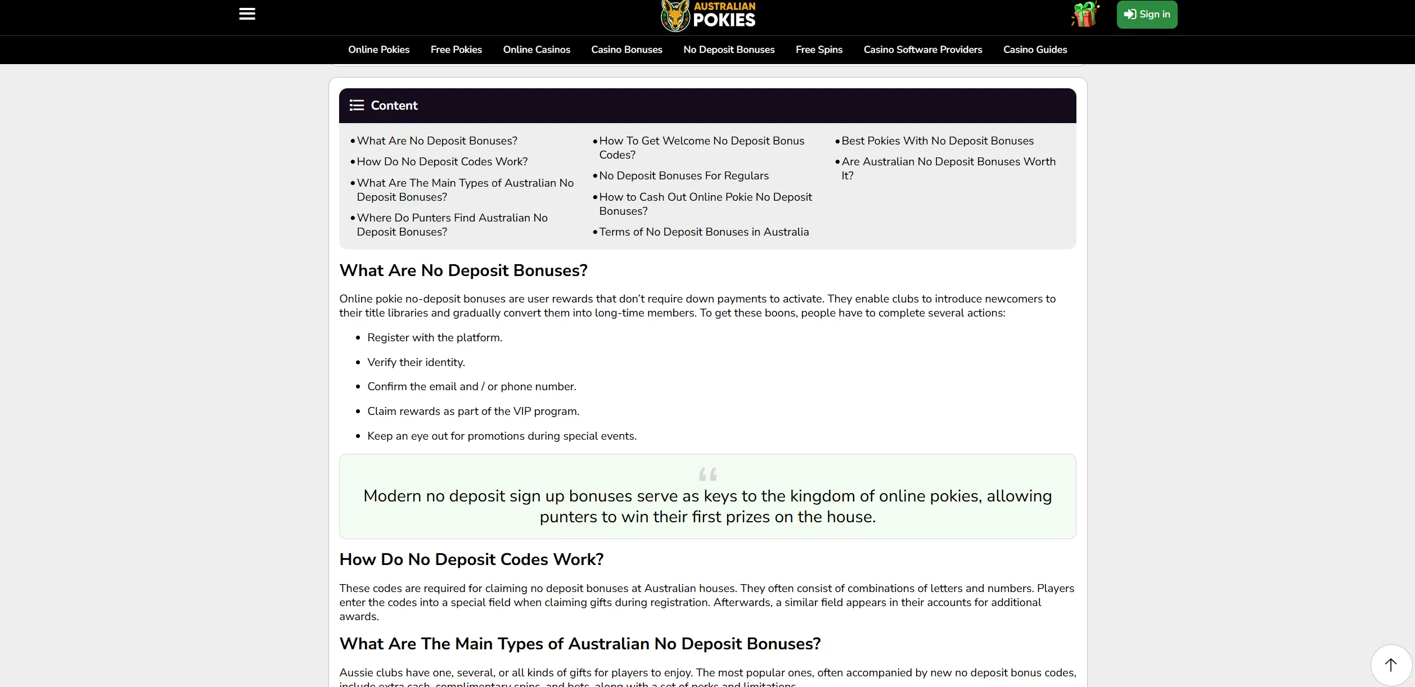Viewport: 1415px width, 687px height.
Task: Open How To Get Welcome No Deposit Bonus Codes? link
Action: pos(701,148)
